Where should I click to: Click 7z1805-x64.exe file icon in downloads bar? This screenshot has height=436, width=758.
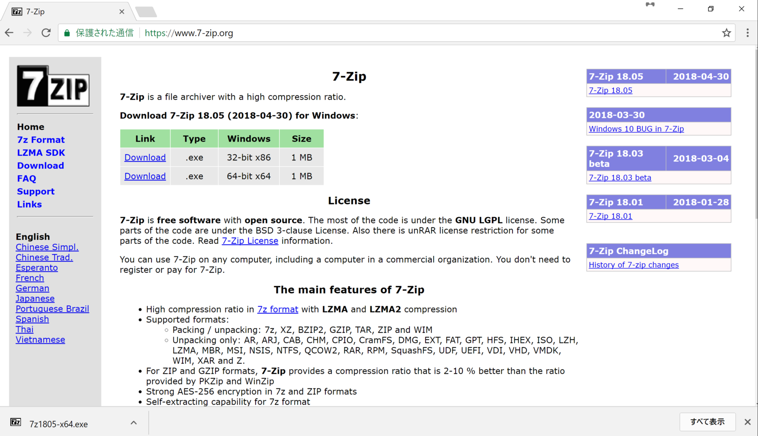[x=16, y=422]
